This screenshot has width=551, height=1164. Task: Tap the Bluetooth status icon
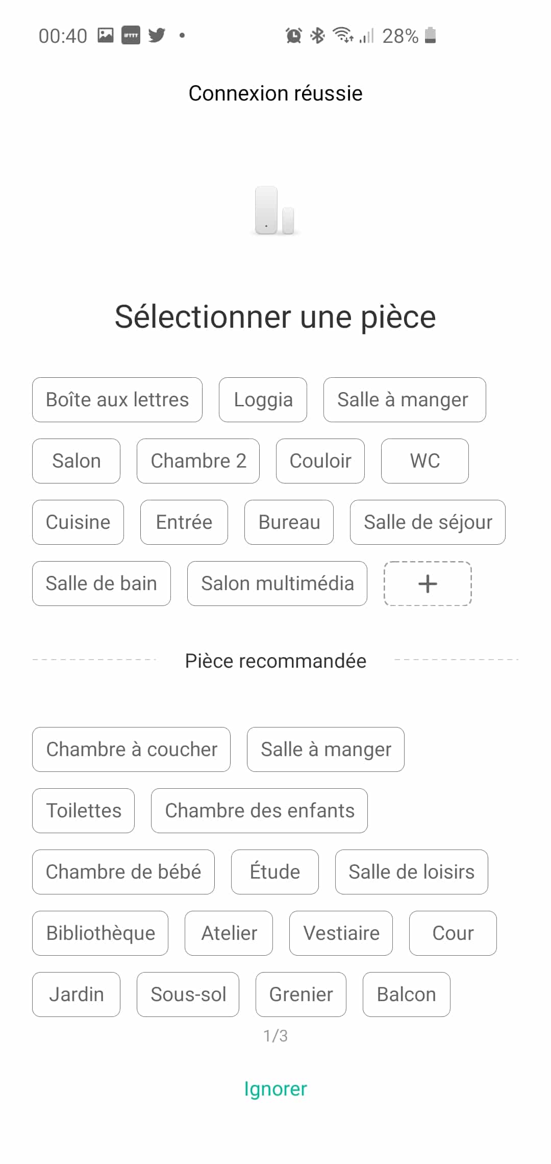tap(318, 35)
